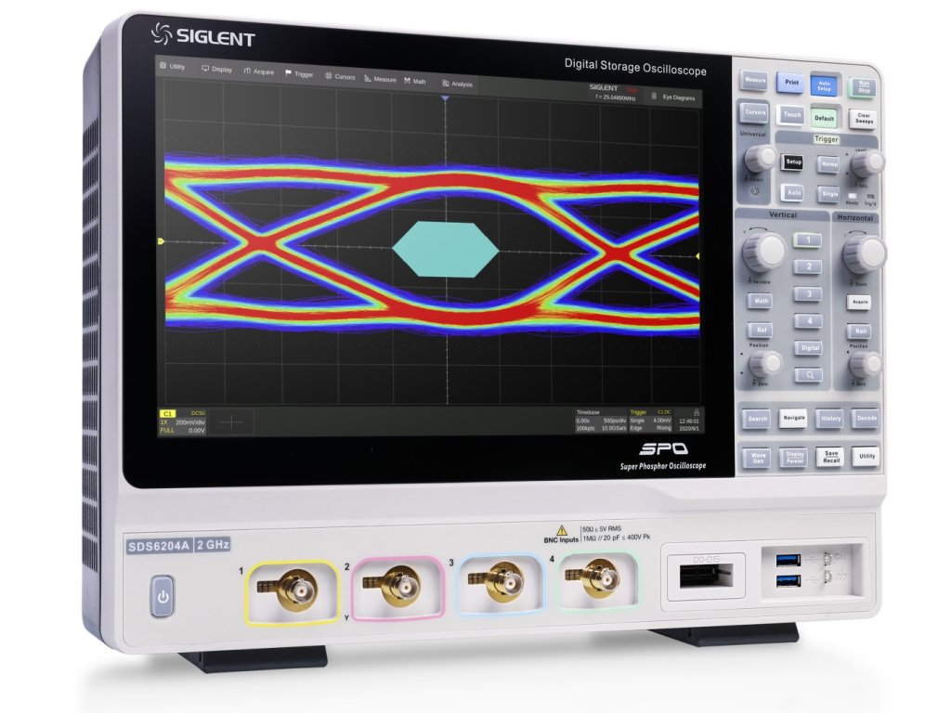
Task: Push the Trigger Setup button
Action: click(x=793, y=162)
